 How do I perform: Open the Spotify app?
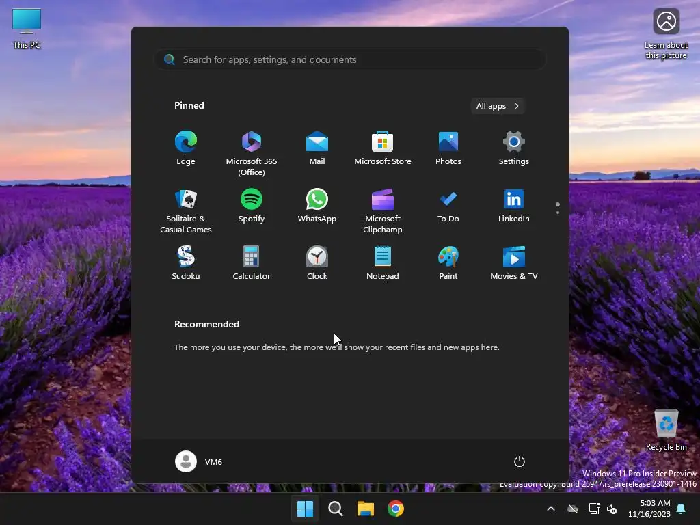252,206
